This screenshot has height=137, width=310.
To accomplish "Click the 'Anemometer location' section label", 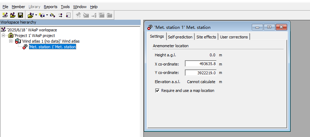I will 171,46.
